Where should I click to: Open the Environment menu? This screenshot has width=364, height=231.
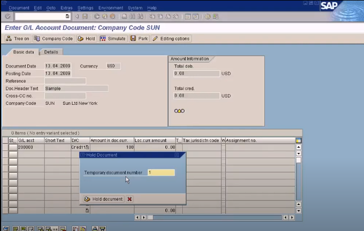pyautogui.click(x=111, y=8)
